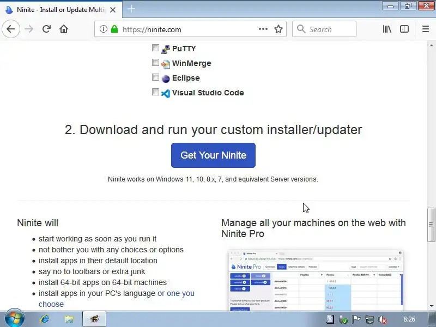Close the Ninite tab
This screenshot has height=327, width=436.
(x=113, y=10)
